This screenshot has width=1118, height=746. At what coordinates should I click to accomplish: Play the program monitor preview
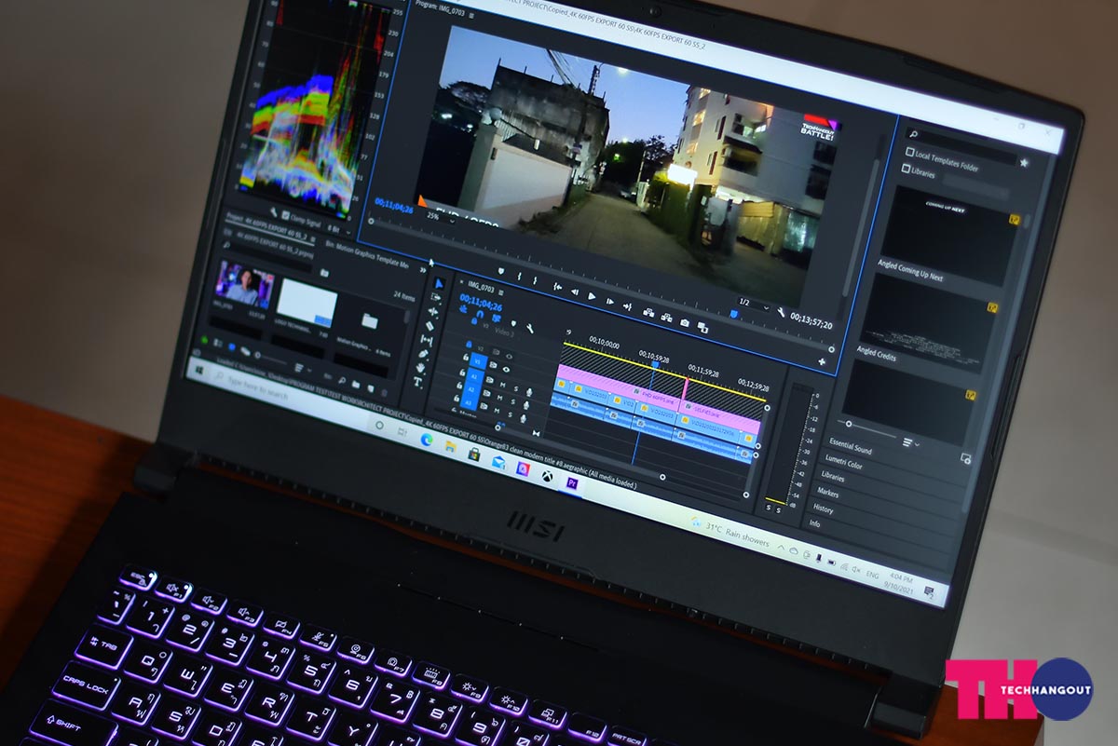592,294
